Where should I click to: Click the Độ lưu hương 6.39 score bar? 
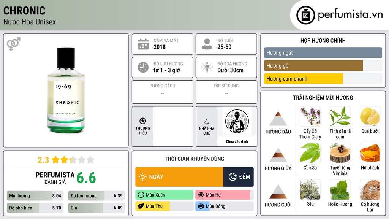coord(96,196)
